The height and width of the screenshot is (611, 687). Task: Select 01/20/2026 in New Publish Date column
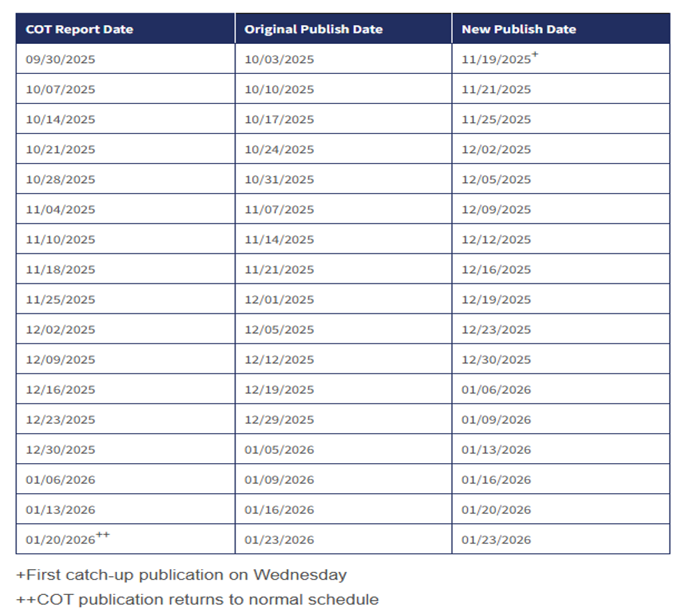pos(496,509)
